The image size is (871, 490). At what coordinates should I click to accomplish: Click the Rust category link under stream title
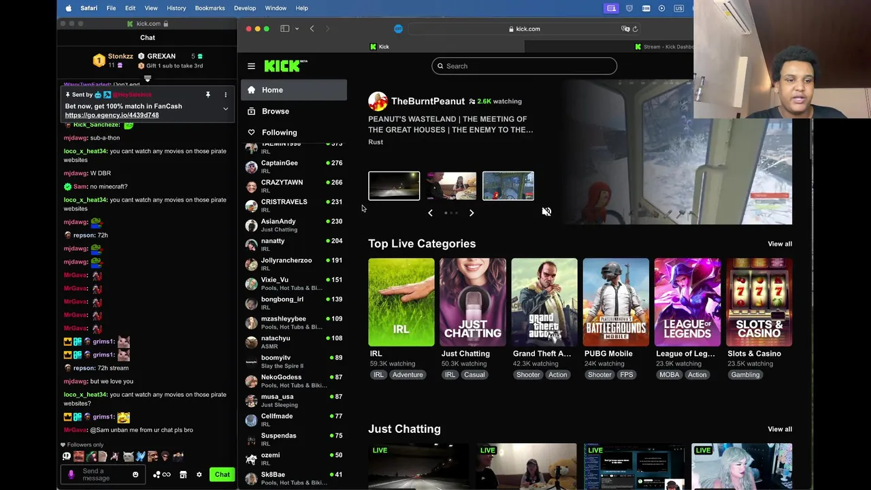coord(376,142)
